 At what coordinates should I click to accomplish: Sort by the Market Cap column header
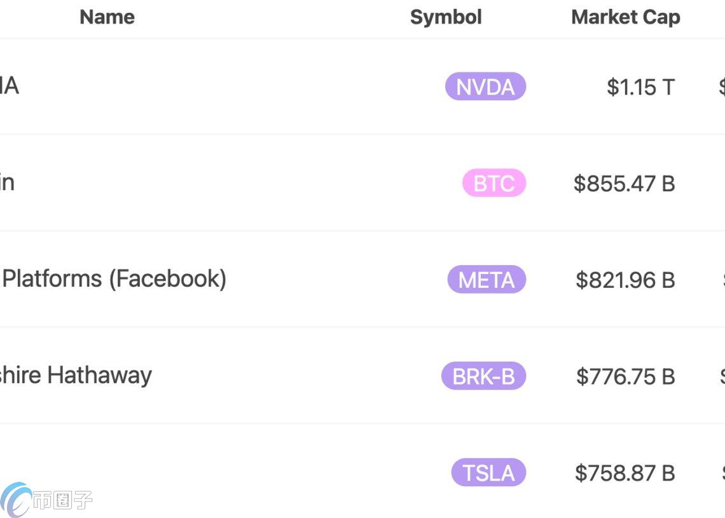625,17
